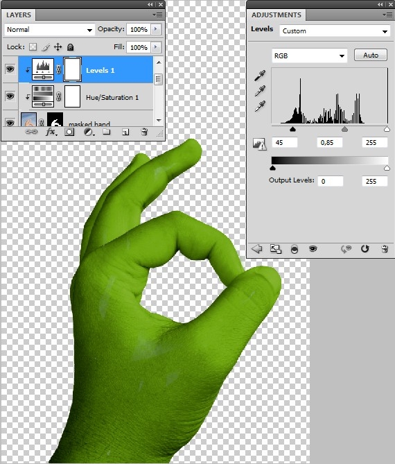Toggle clip to layer icon in Adjustments
The height and width of the screenshot is (464, 395).
[295, 249]
